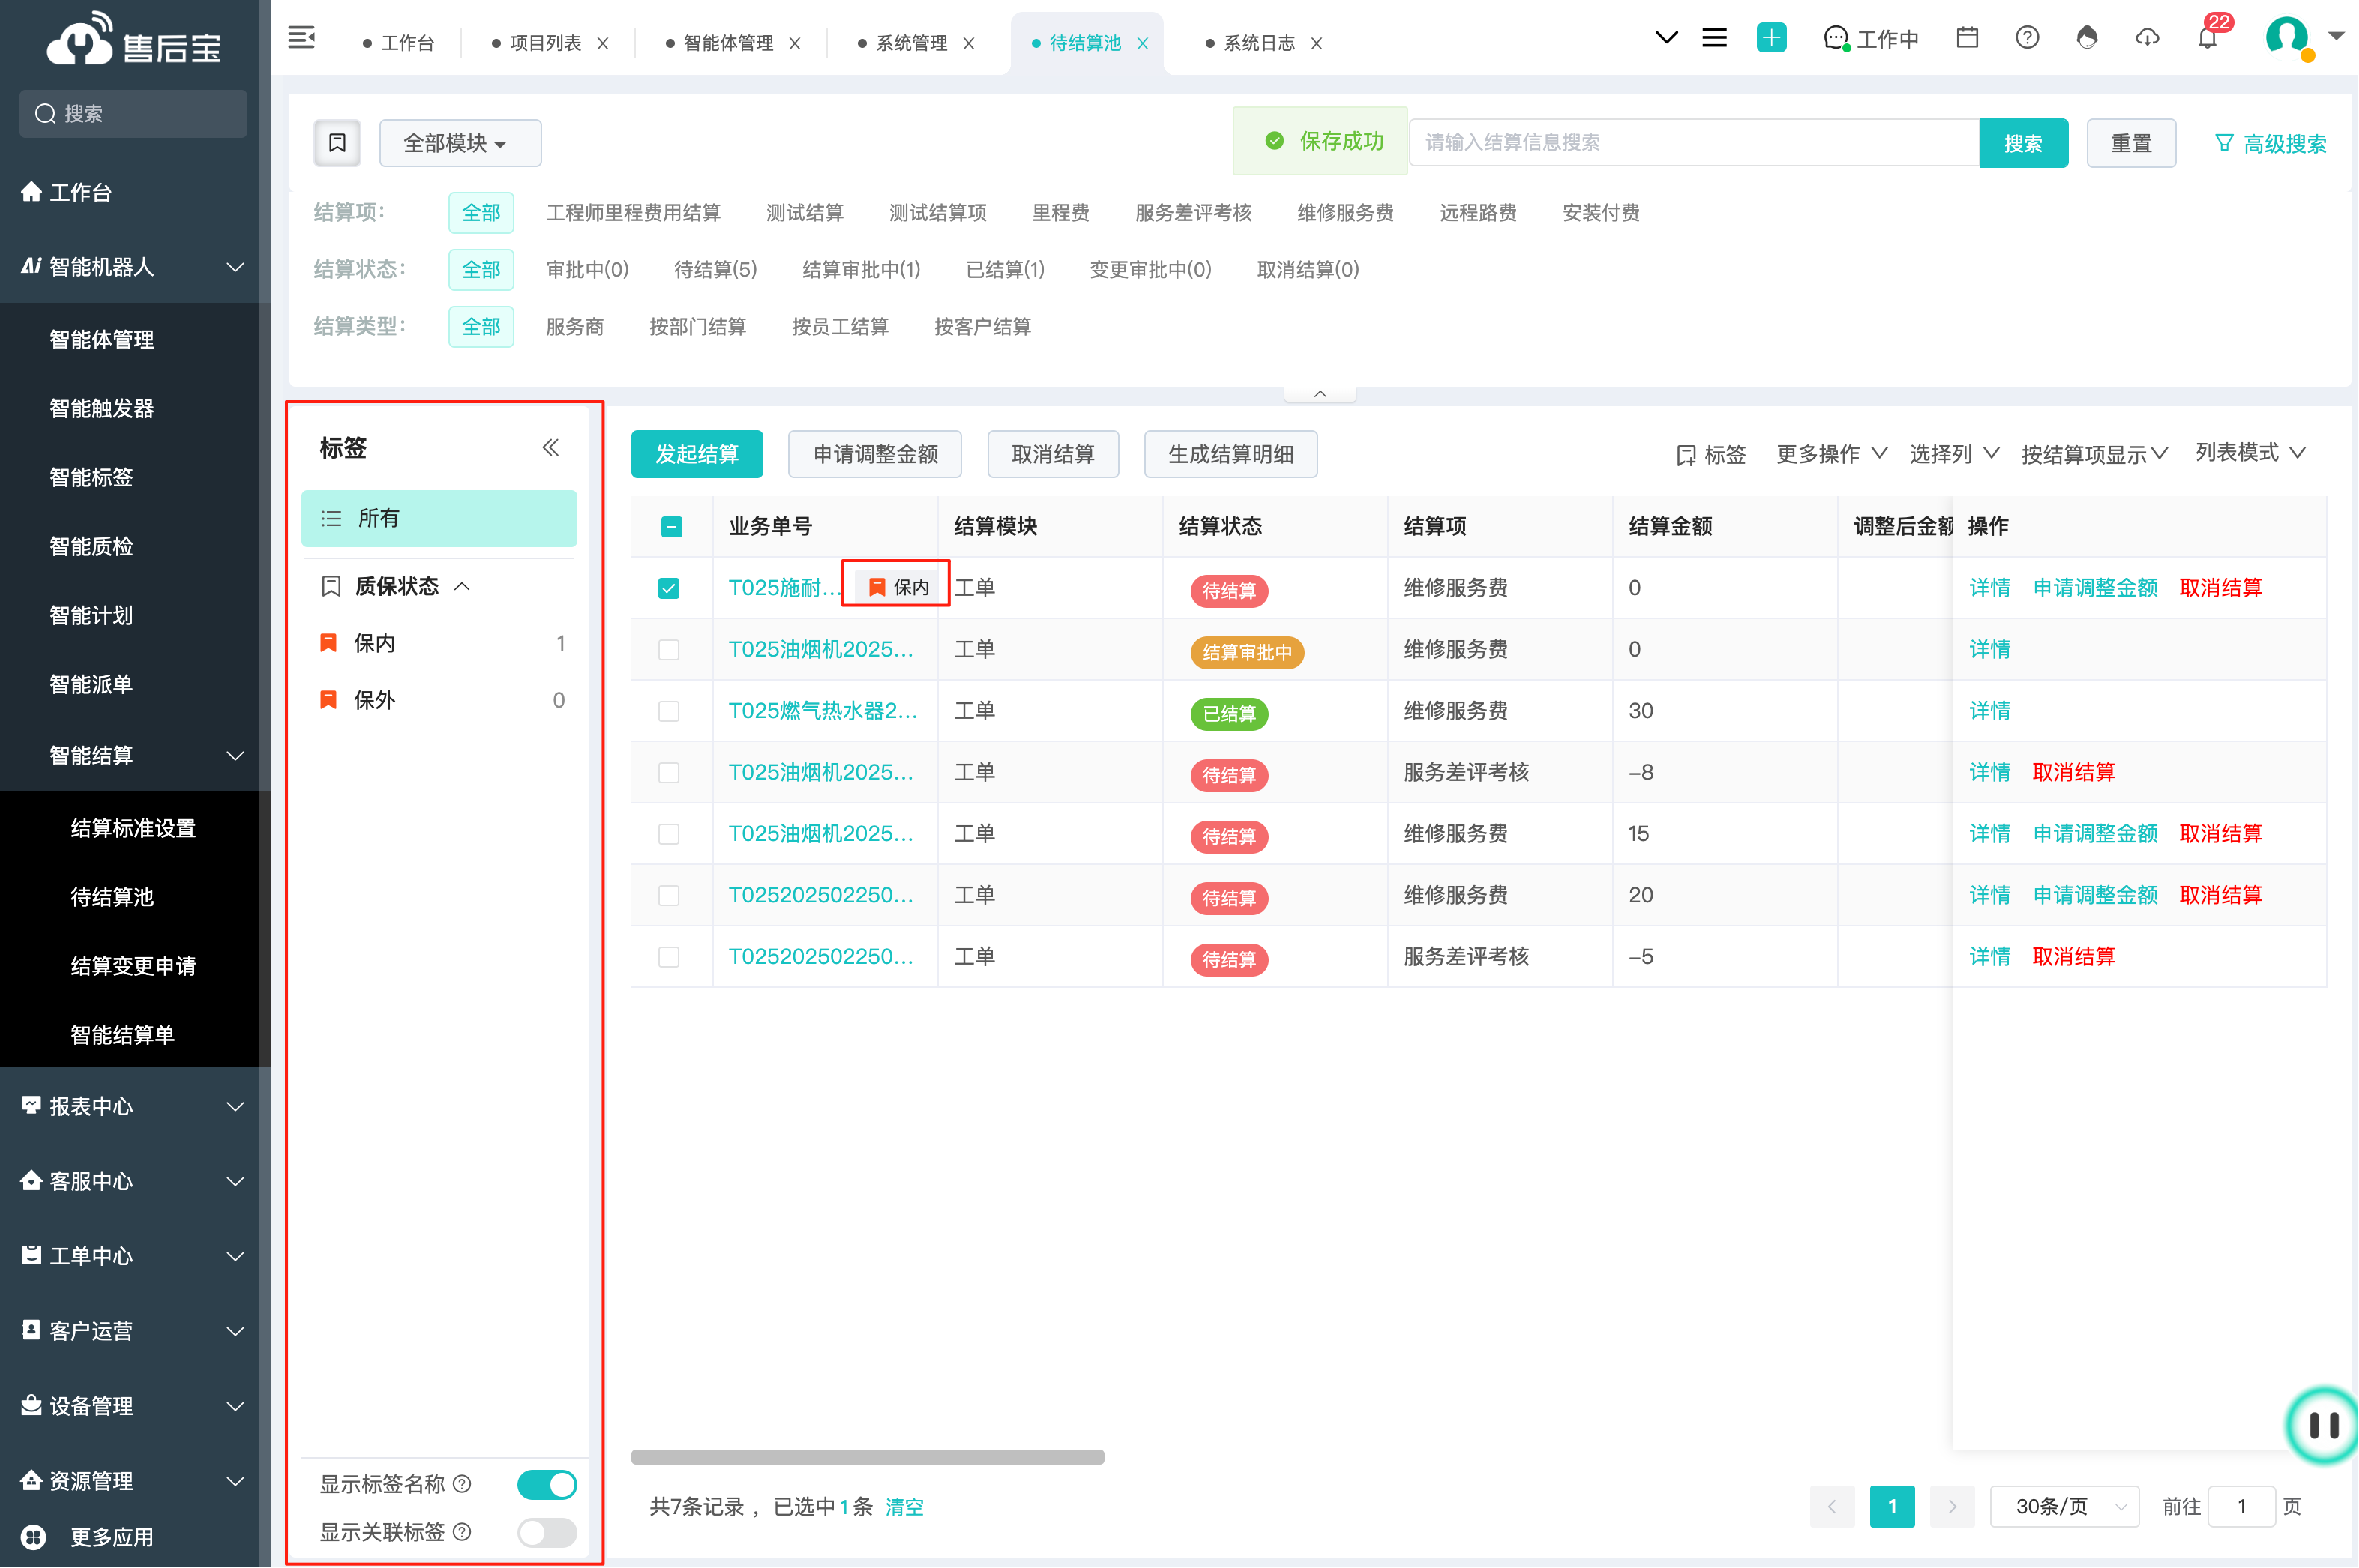
Task: Click the floating pause button
Action: tap(2323, 1424)
